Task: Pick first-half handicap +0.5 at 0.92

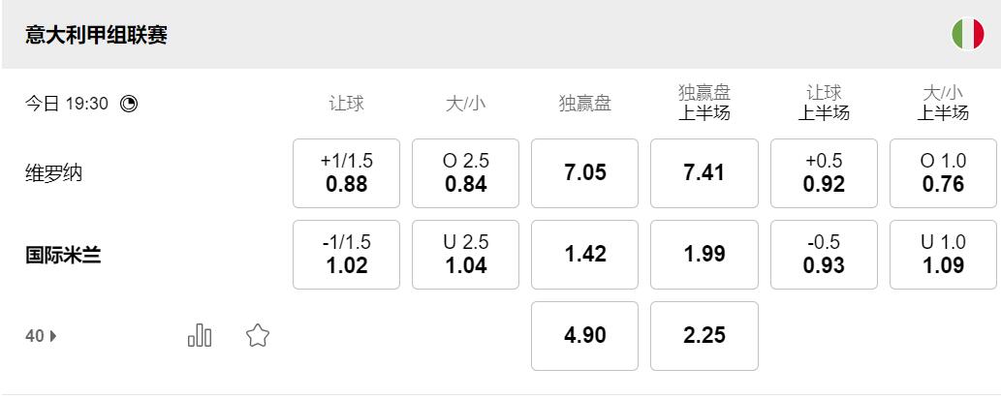Action: pos(824,173)
